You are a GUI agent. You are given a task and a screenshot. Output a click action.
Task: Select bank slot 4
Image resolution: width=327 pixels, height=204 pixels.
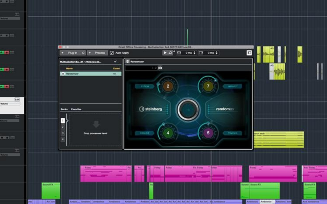(63, 139)
